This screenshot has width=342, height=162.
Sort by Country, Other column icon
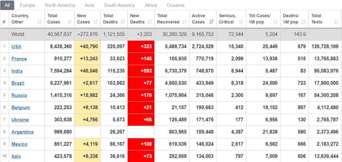tap(40, 22)
